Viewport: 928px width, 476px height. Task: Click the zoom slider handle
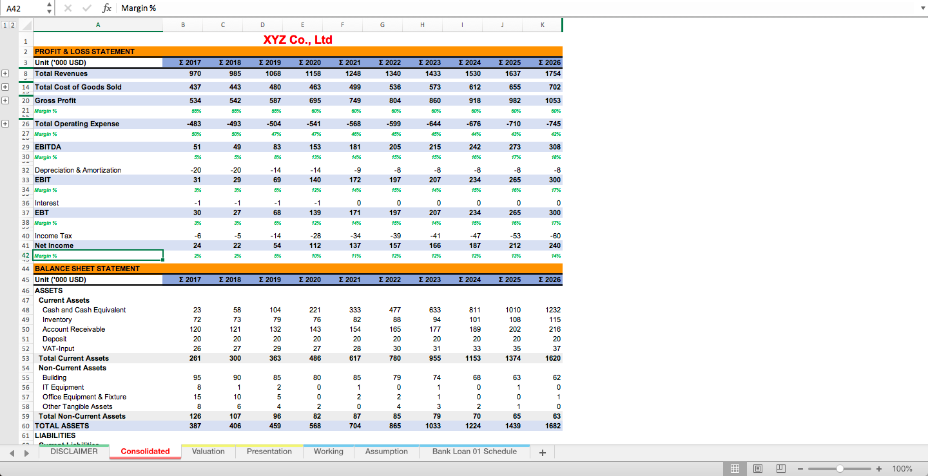click(x=840, y=468)
